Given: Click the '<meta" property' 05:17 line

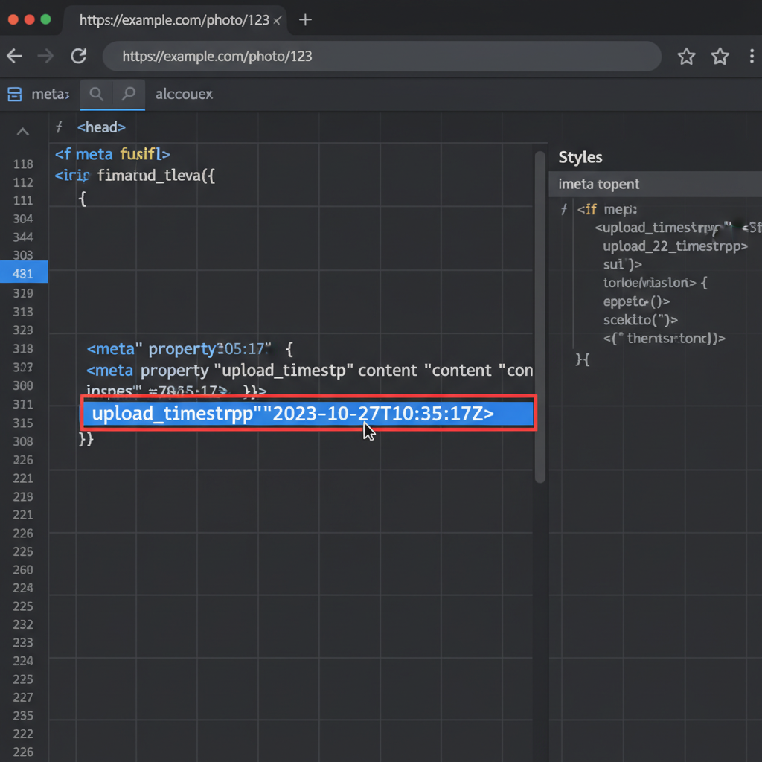Looking at the screenshot, I should [190, 349].
